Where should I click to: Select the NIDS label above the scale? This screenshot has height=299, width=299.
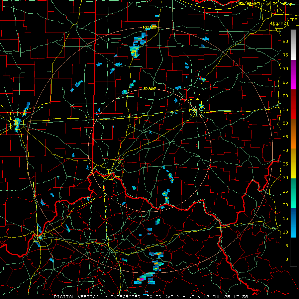[292, 20]
